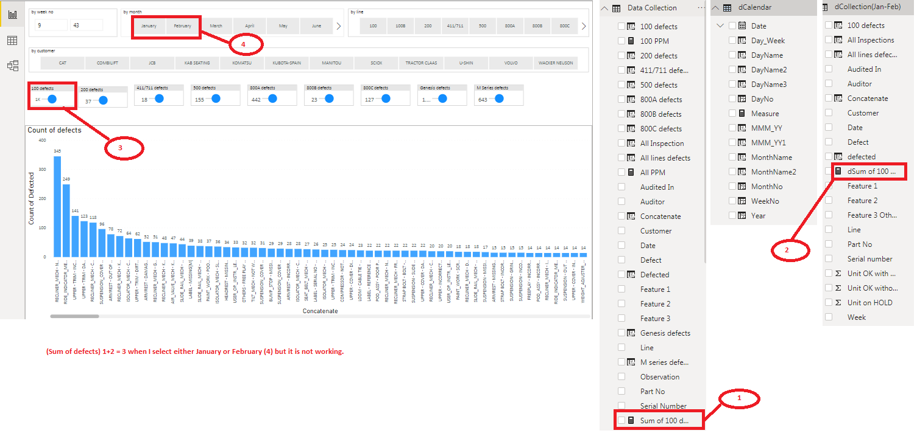
Task: Tick the Observation field checkbox
Action: pyautogui.click(x=621, y=376)
